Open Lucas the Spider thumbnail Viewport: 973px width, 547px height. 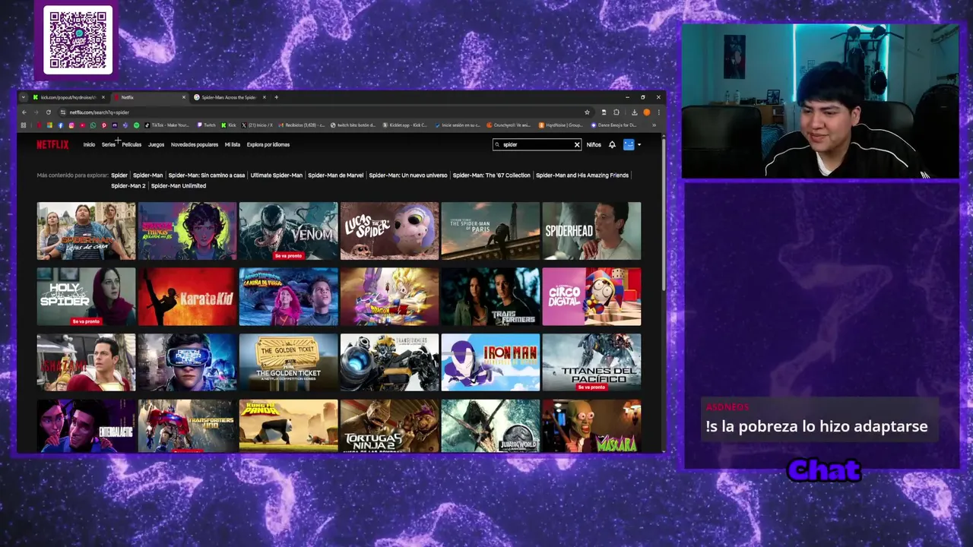(389, 231)
